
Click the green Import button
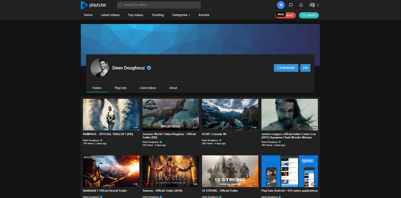309,15
